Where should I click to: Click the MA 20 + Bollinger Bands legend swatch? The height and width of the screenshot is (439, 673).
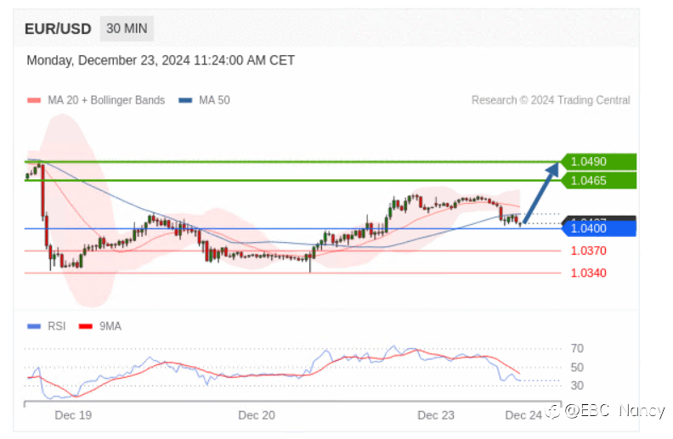point(34,100)
